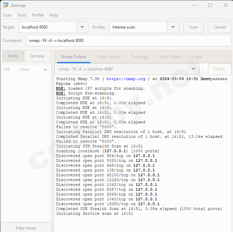Expand the Target dropdown arrow
The height and width of the screenshot is (232, 233).
pyautogui.click(x=82, y=27)
